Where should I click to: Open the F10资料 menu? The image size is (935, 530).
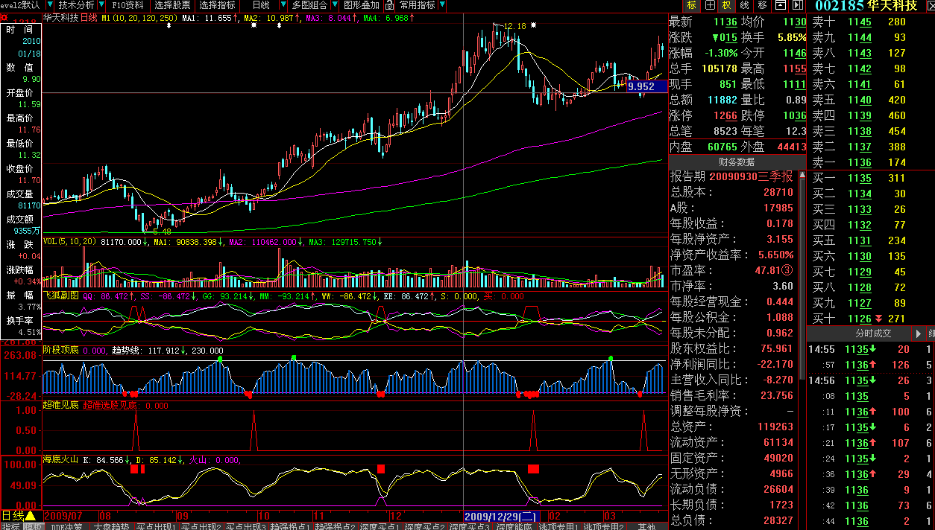127,5
